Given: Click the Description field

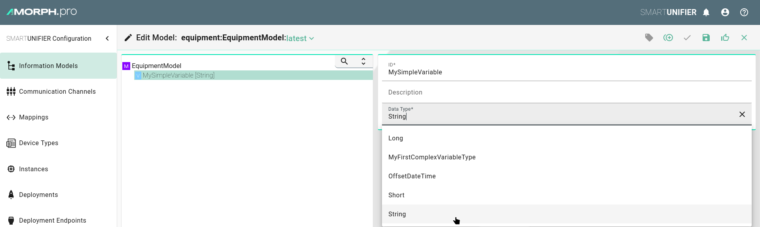Looking at the screenshot, I should 566,92.
